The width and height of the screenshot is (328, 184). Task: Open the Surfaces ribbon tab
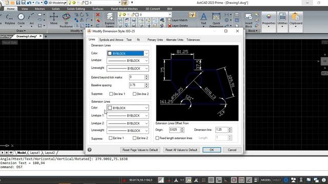pyautogui.click(x=98, y=9)
